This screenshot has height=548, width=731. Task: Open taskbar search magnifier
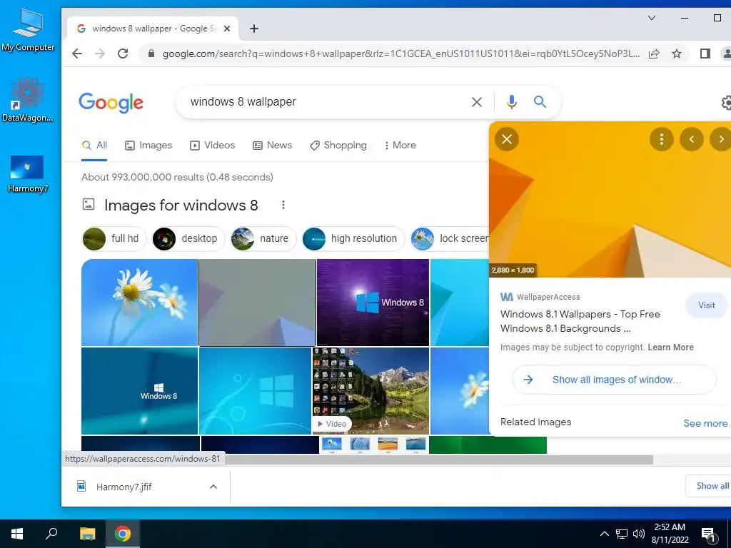pyautogui.click(x=51, y=534)
